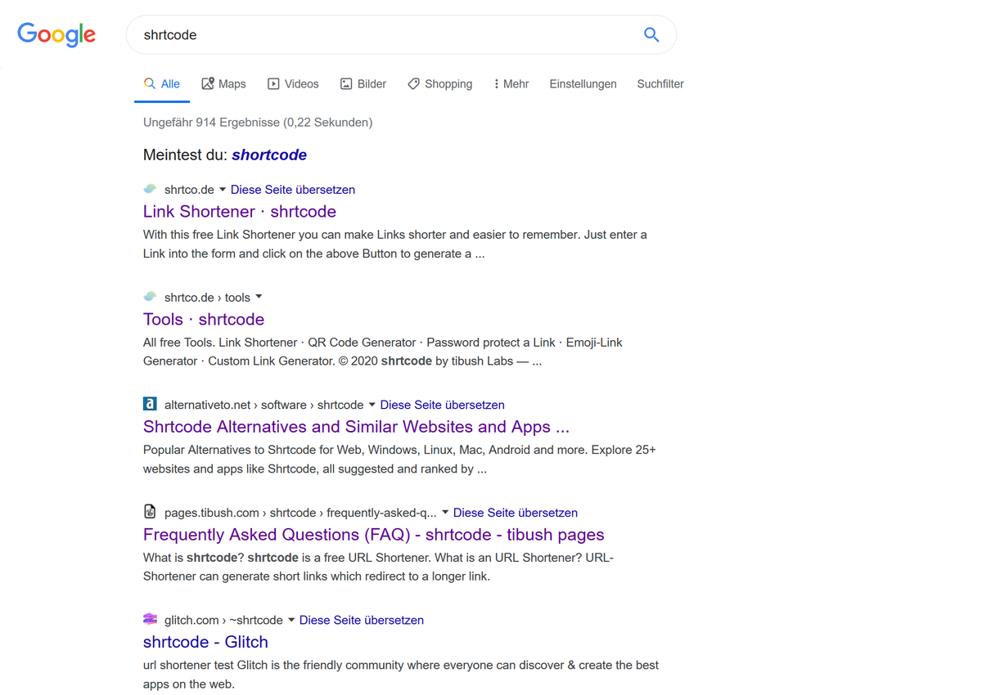982x695 pixels.
Task: Open dropdown arrow beside glitch.com › ~shrtcode
Action: pos(291,620)
